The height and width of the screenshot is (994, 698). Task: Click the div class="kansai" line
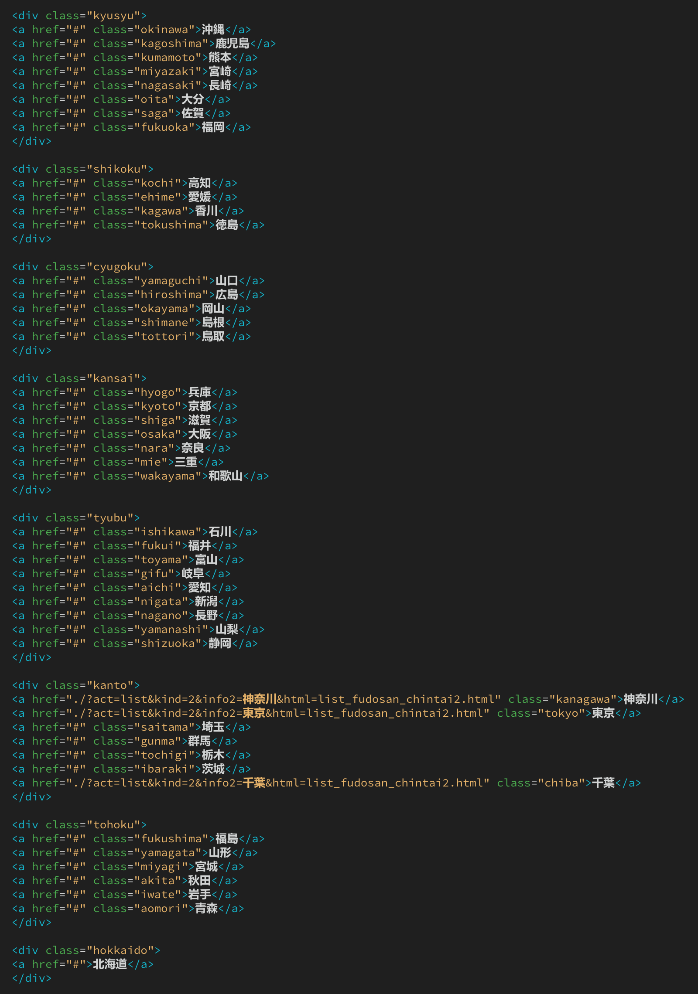point(79,378)
